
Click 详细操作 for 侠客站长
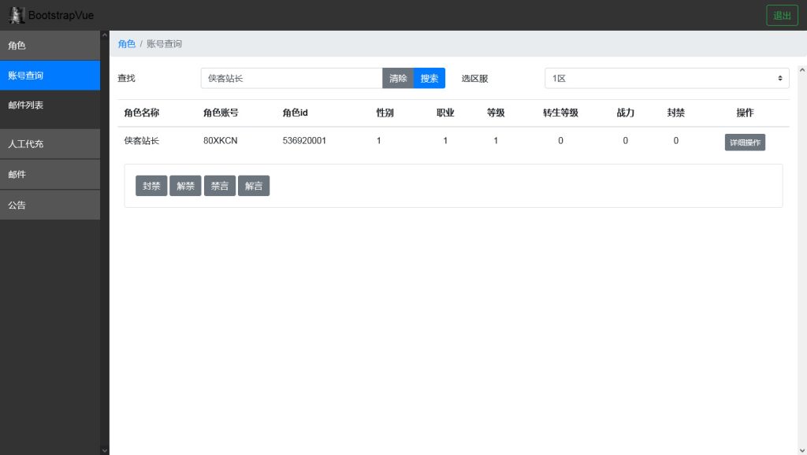pos(744,142)
